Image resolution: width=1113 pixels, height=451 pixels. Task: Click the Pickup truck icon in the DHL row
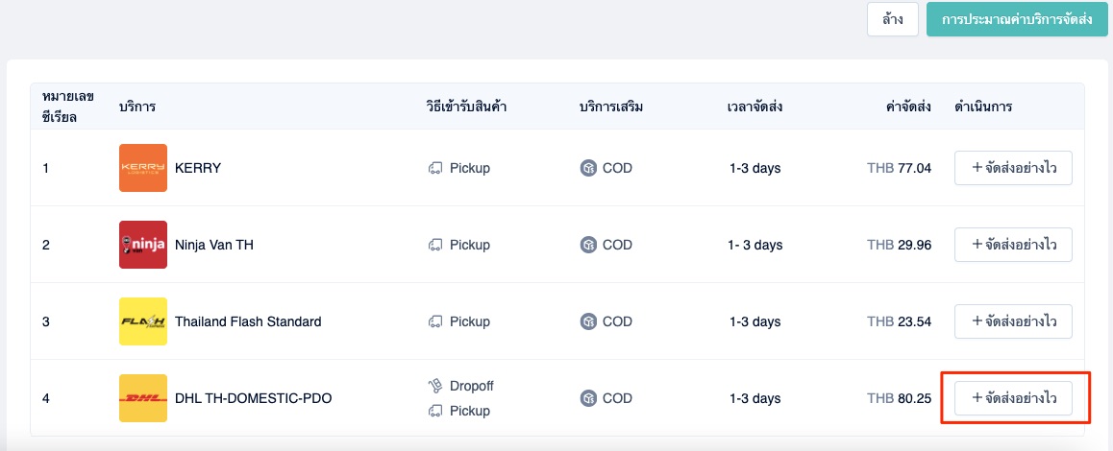pyautogui.click(x=435, y=411)
